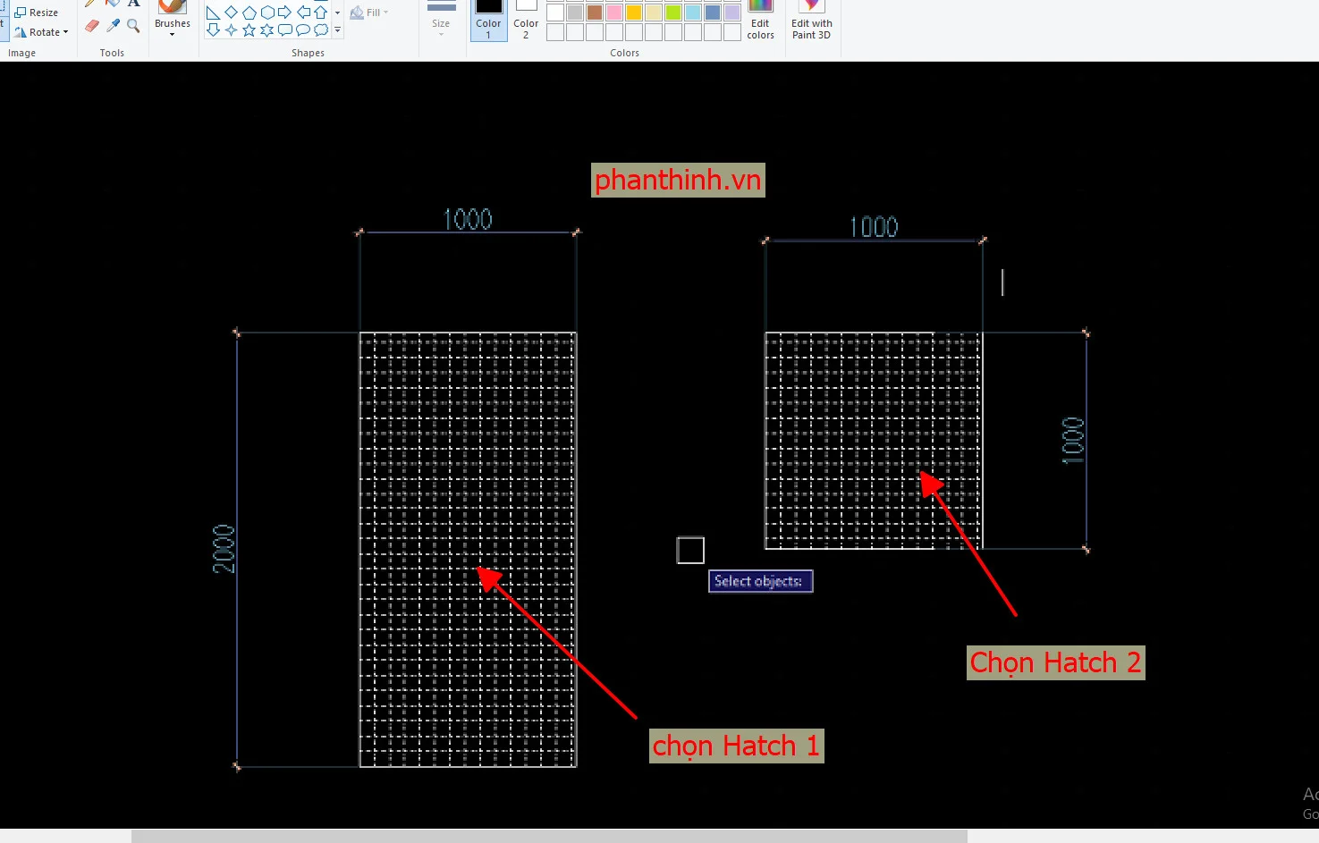Pick the white color swatch
1319x843 pixels.
pyautogui.click(x=555, y=13)
